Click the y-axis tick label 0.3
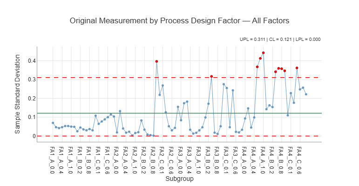This screenshot has width=359, height=186. pyautogui.click(x=32, y=80)
